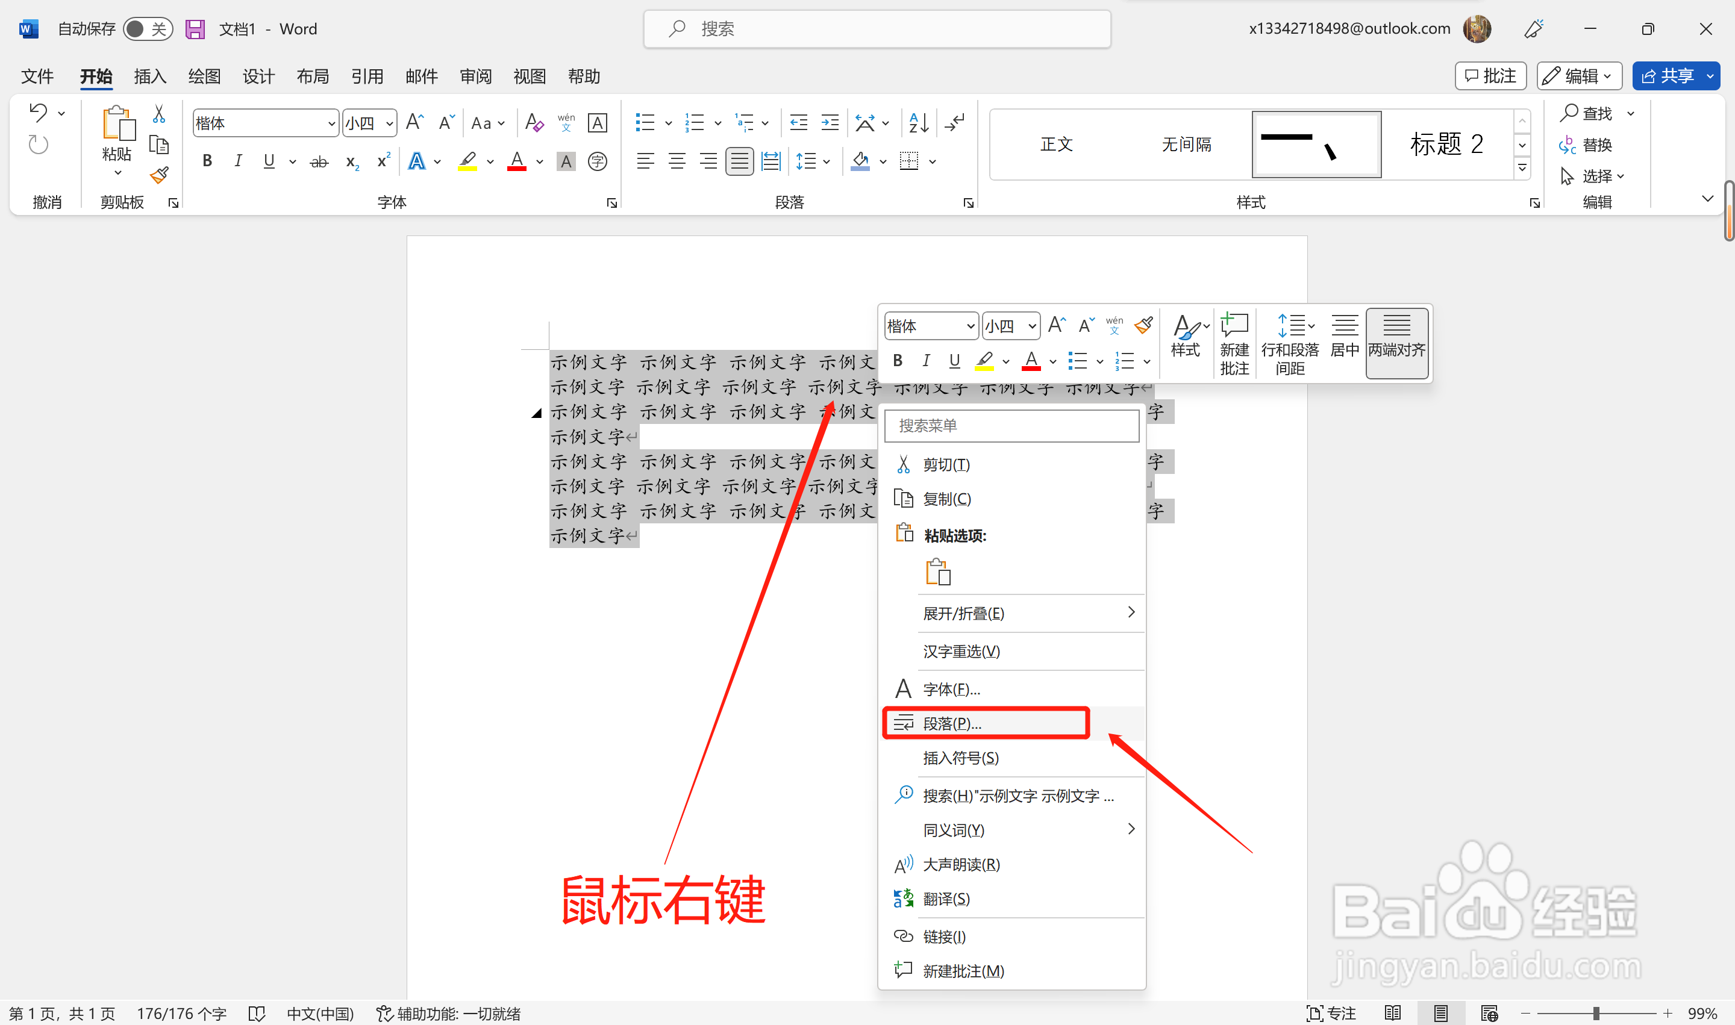Open ribbon font name dropdown 楷体

(331, 123)
